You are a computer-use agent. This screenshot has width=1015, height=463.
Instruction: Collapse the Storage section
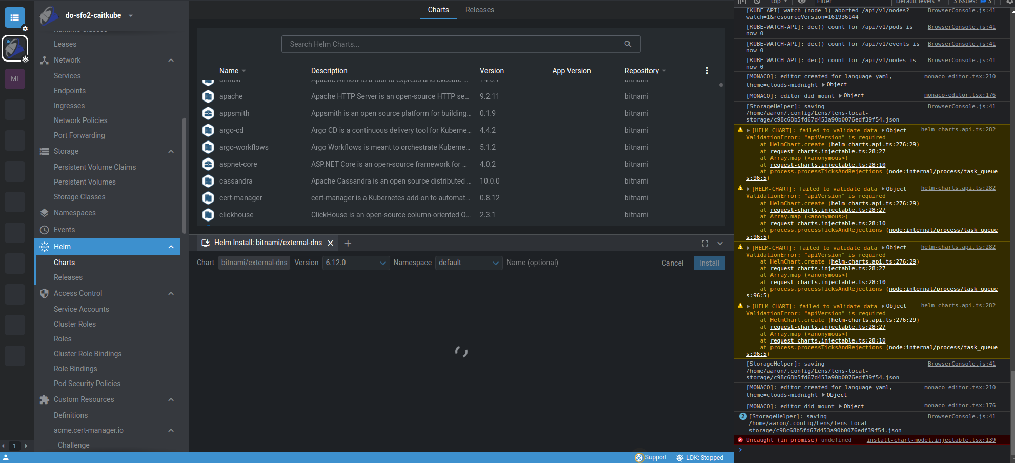tap(171, 151)
